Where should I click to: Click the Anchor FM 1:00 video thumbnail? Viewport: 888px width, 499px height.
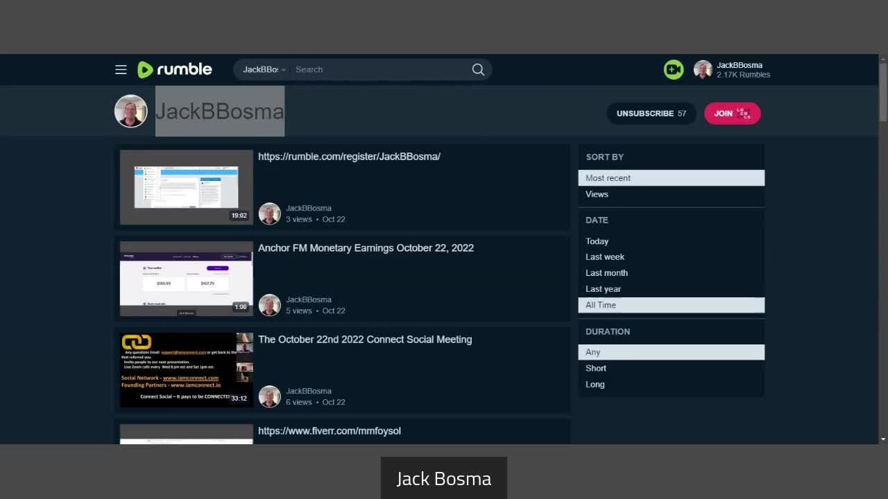(187, 279)
